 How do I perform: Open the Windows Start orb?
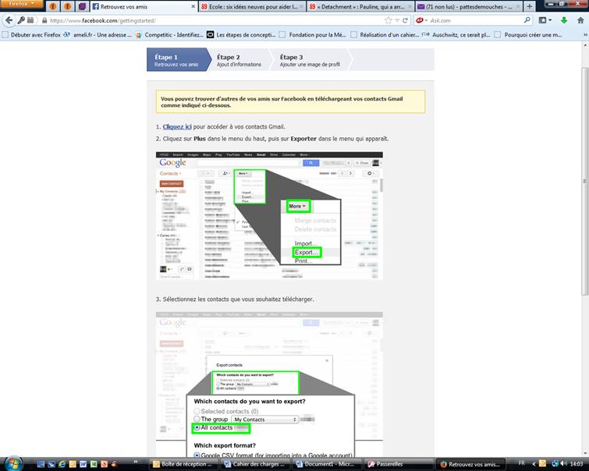click(x=13, y=464)
